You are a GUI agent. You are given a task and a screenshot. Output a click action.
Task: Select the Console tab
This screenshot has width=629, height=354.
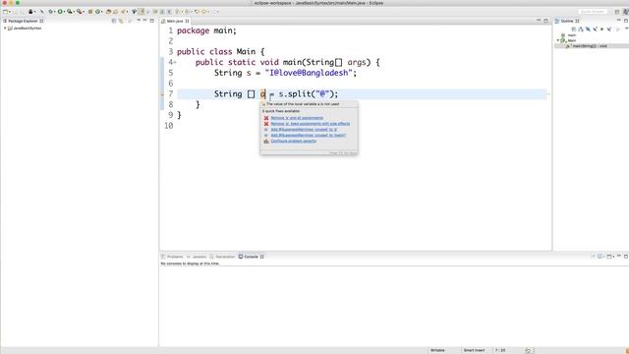(252, 257)
